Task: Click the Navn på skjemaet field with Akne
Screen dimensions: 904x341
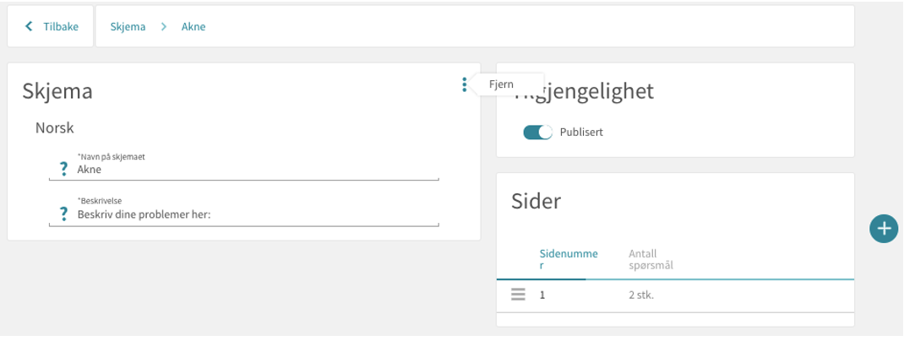Action: coord(257,170)
